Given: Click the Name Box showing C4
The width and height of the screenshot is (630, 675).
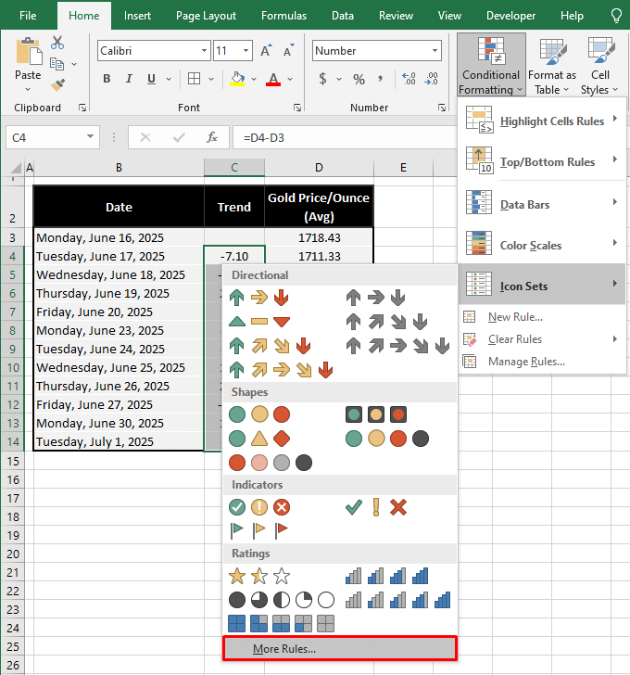Looking at the screenshot, I should coord(45,137).
